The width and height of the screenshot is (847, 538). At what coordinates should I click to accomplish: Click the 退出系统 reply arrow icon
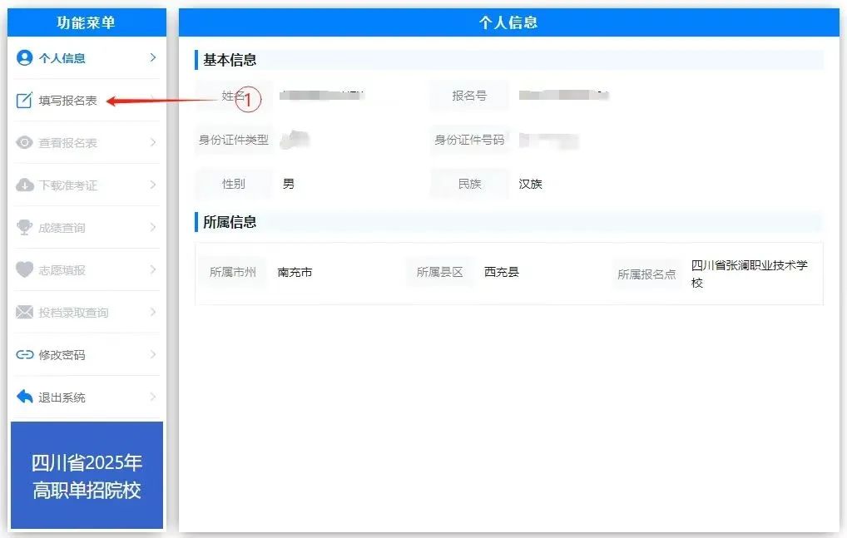25,397
